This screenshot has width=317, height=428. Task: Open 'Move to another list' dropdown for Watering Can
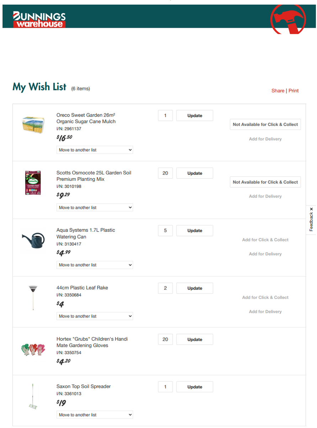(95, 265)
